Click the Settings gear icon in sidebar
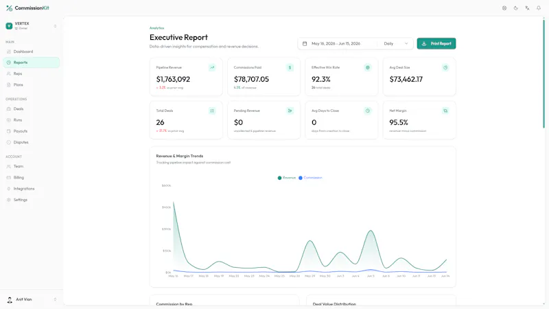The image size is (549, 309). 9,200
